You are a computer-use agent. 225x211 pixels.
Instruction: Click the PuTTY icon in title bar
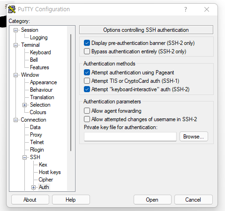[x=12, y=9]
